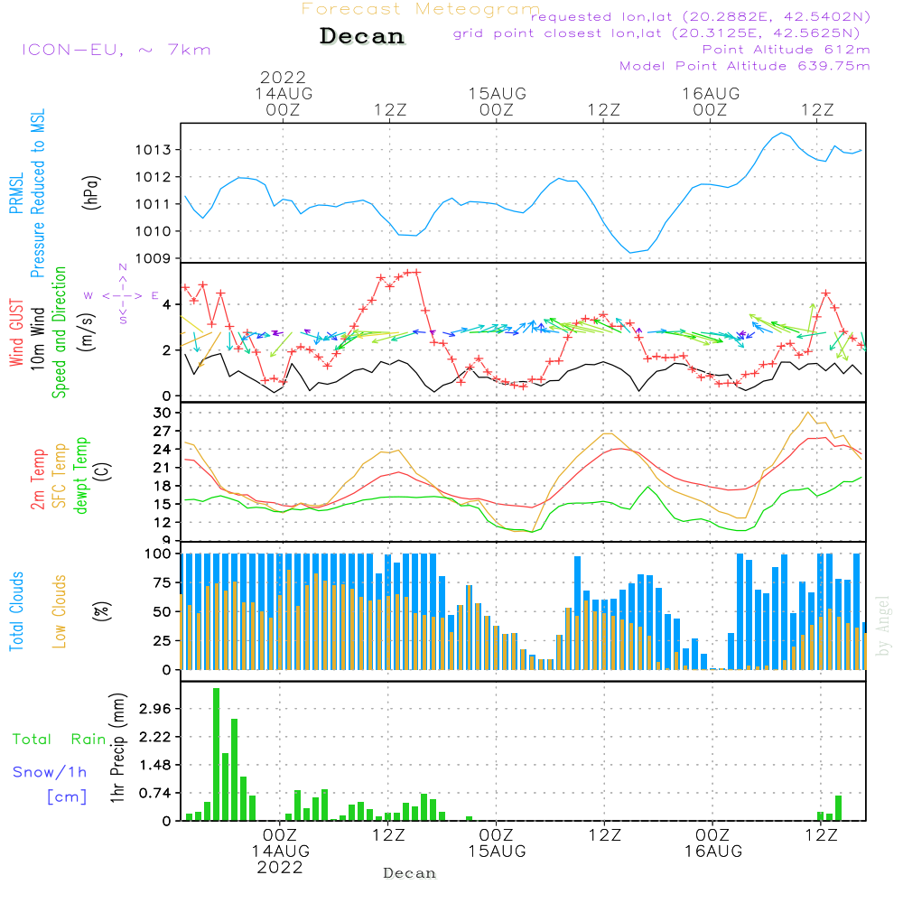Select the orange 'Low Clouds' label
Image resolution: width=903 pixels, height=903 pixels.
(x=60, y=611)
